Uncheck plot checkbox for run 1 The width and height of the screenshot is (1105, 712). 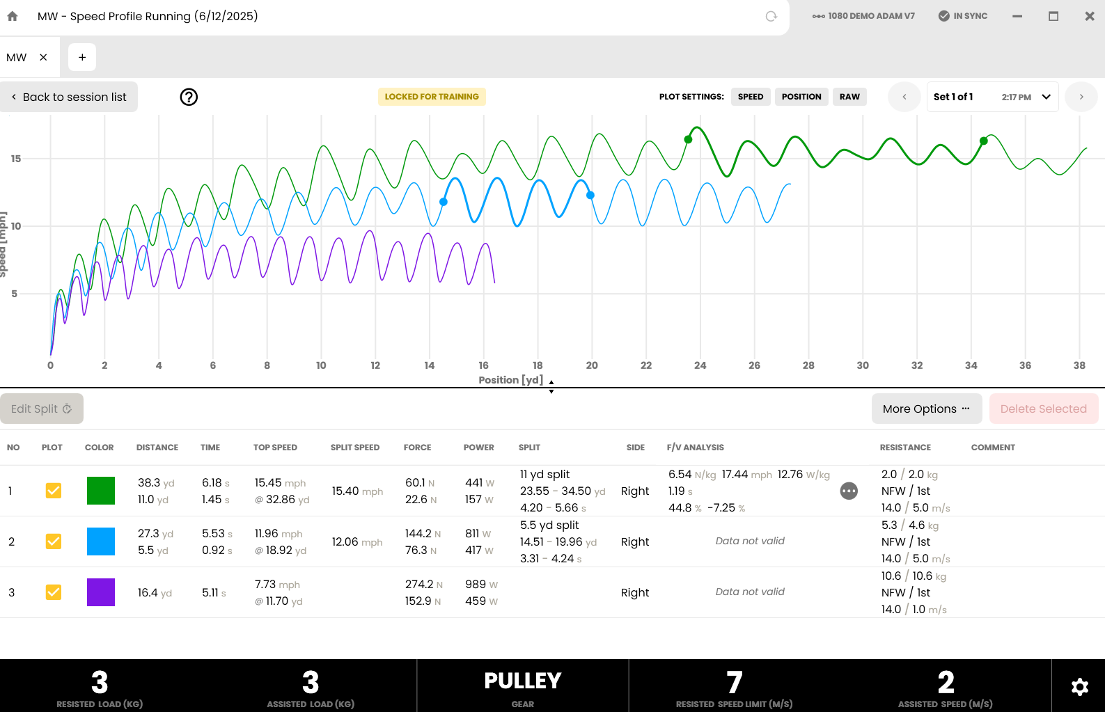click(54, 491)
